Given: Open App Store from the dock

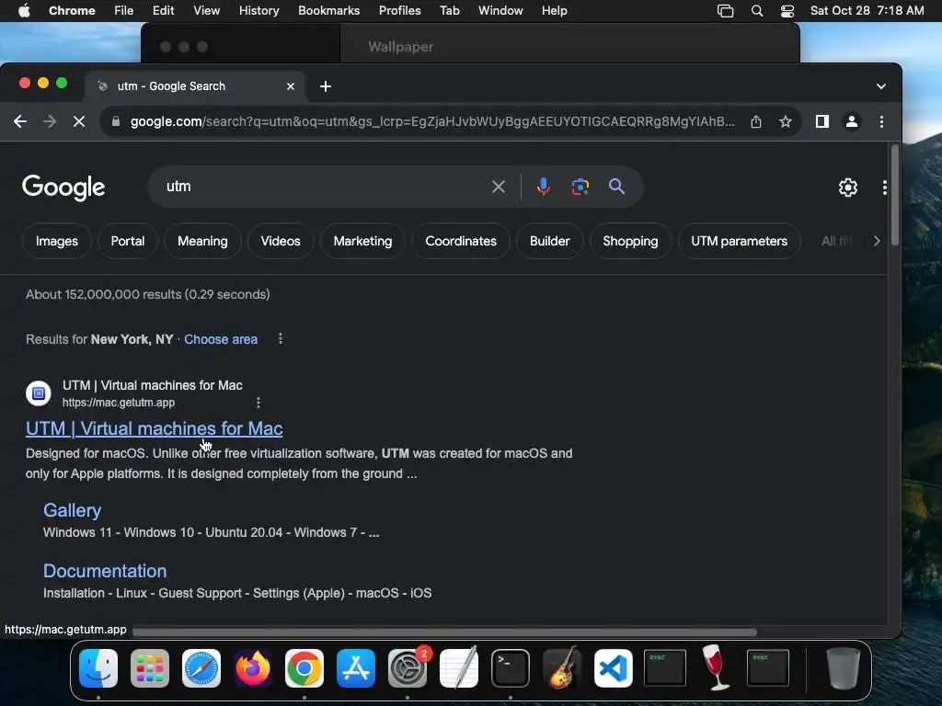Looking at the screenshot, I should click(356, 668).
